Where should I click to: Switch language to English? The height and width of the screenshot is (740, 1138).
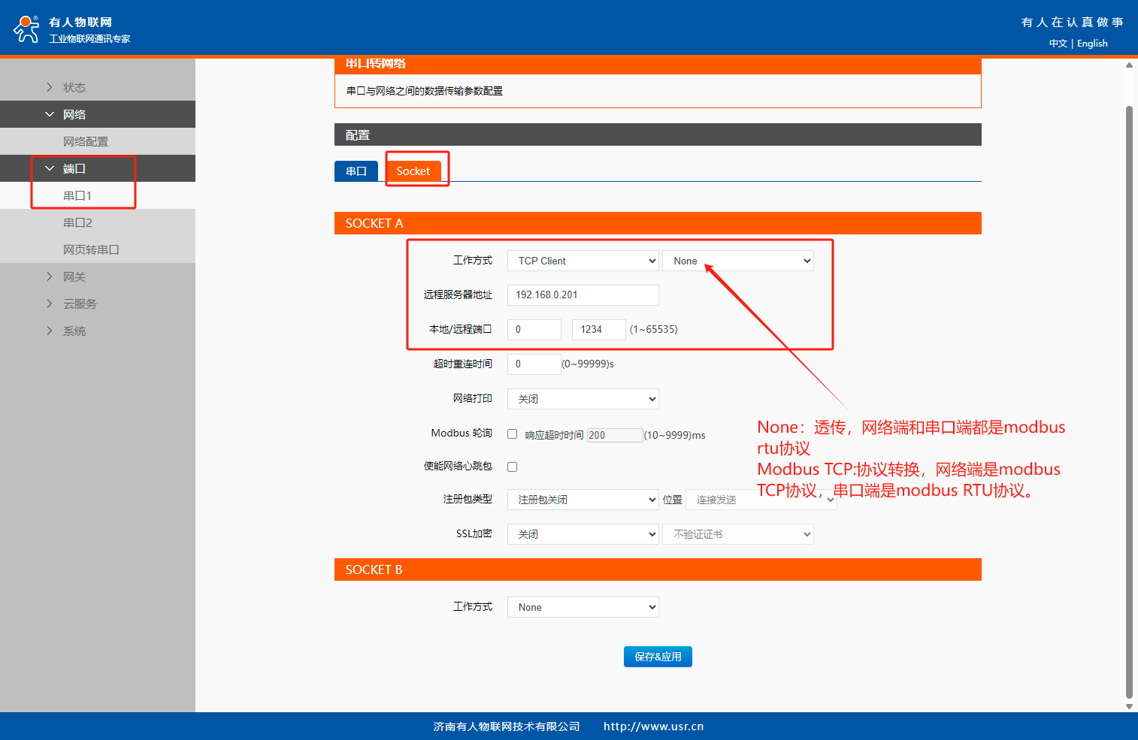click(1092, 44)
